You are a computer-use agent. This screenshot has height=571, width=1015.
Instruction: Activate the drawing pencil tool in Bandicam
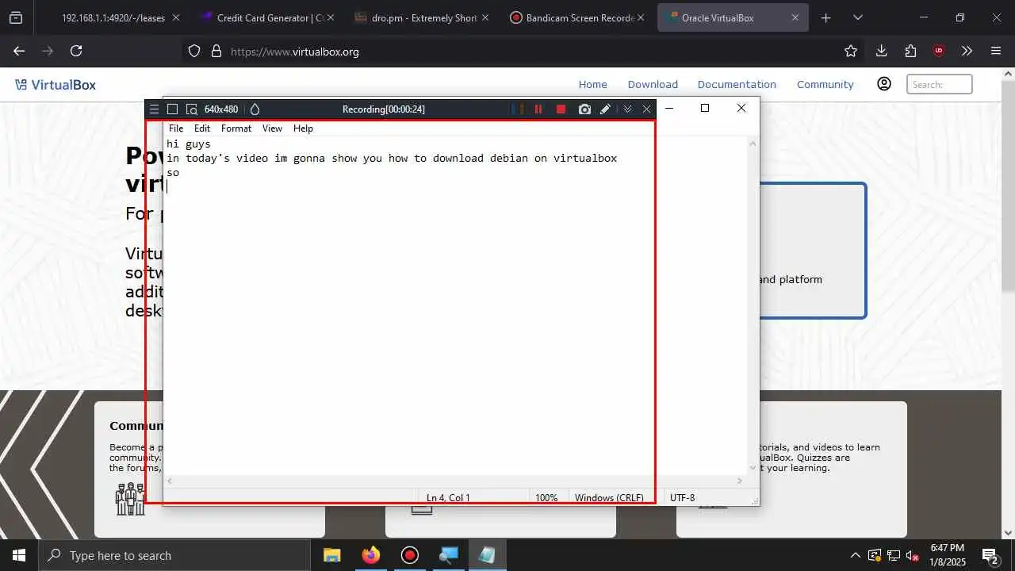pyautogui.click(x=606, y=109)
